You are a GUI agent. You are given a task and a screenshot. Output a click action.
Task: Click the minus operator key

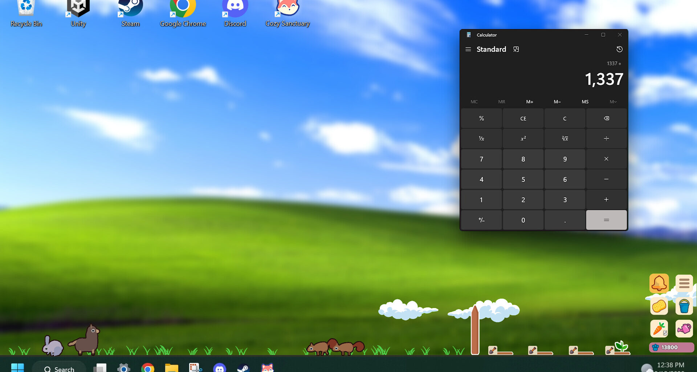[606, 179]
